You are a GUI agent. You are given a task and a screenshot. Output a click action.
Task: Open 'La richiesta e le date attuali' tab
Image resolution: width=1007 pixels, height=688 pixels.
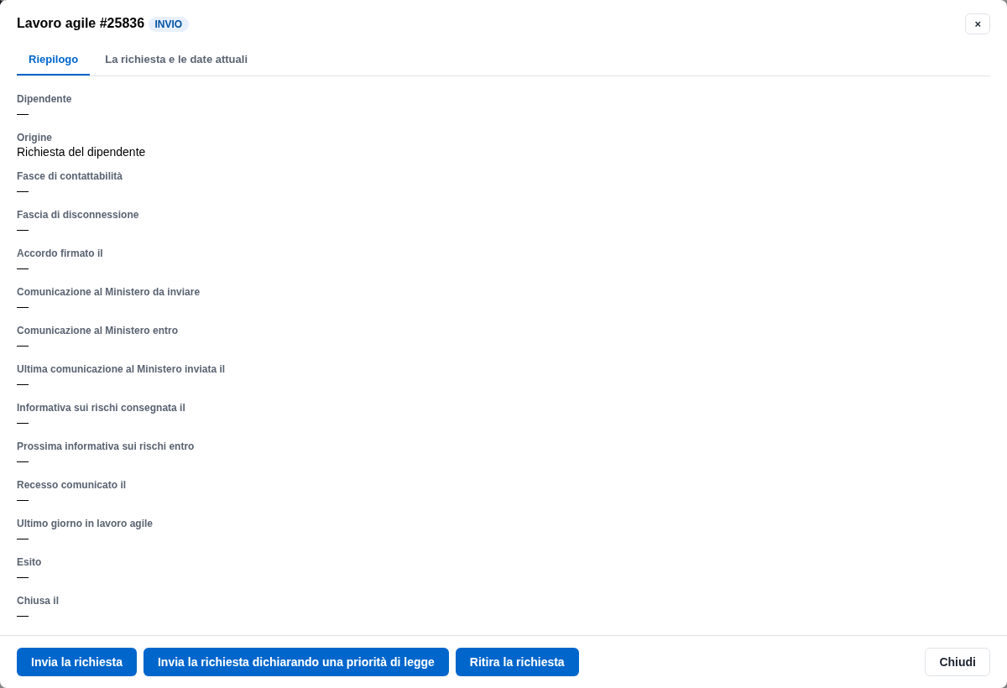click(176, 60)
